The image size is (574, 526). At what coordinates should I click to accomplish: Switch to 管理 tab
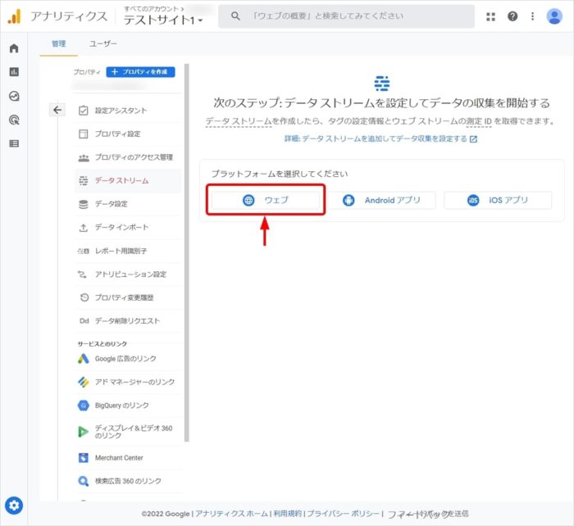pos(58,43)
